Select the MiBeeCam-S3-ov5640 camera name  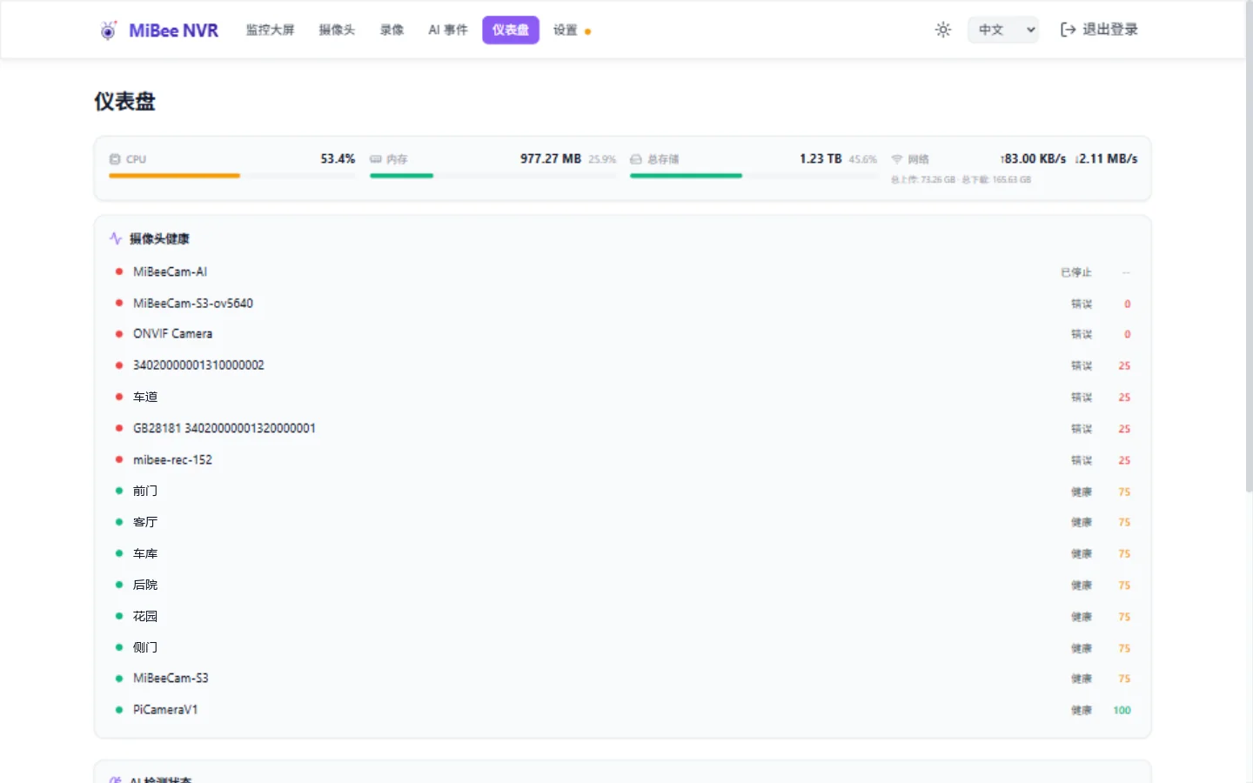tap(193, 303)
